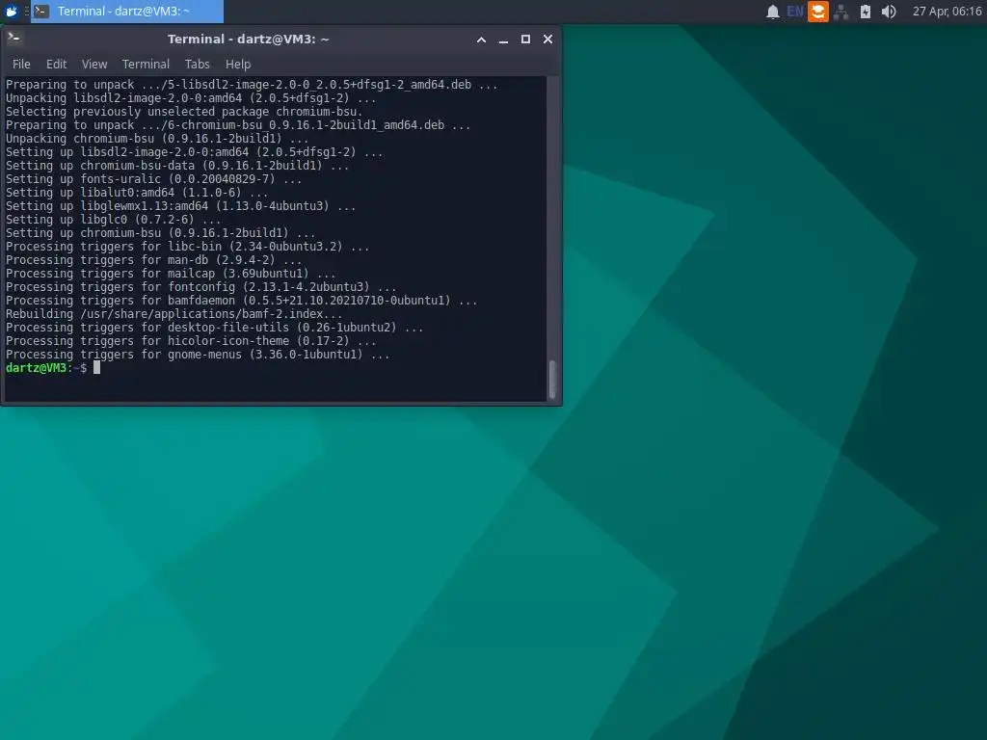Screen dimensions: 987x740
Task: Open the Terminal menu
Action: point(147,65)
